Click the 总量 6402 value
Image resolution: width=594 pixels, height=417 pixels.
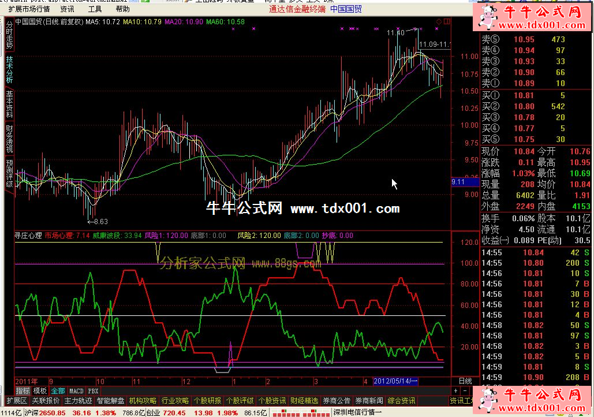(525, 196)
